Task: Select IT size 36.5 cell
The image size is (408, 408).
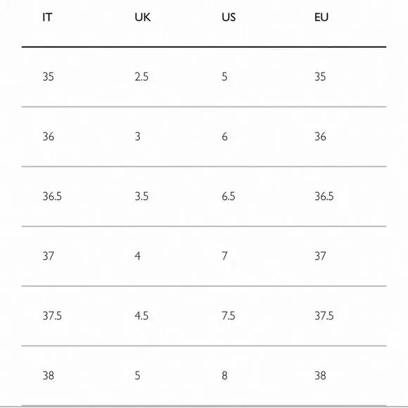Action: click(x=52, y=196)
